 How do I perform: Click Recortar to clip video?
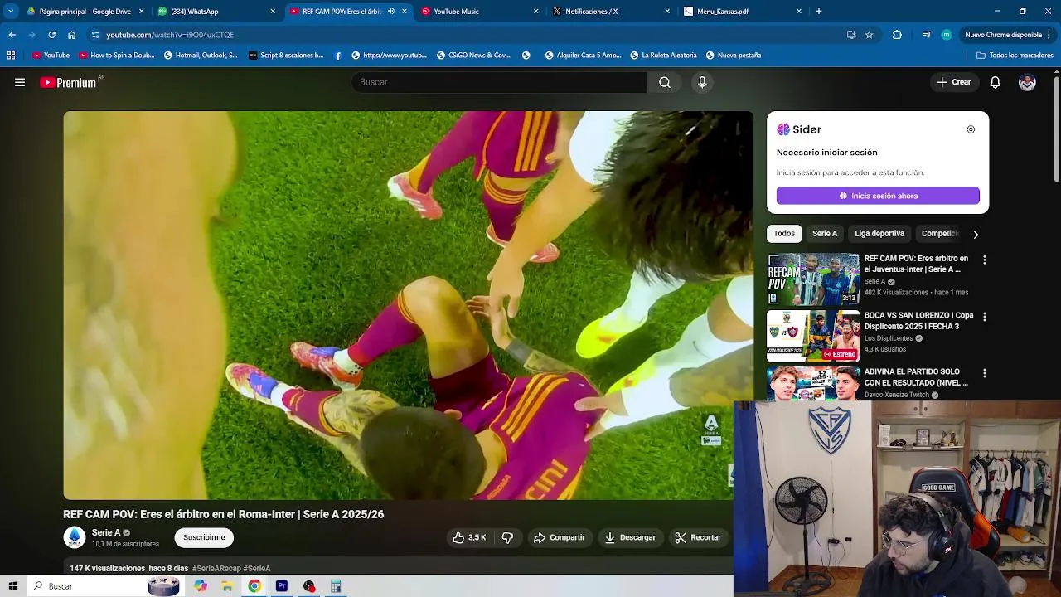click(x=699, y=537)
